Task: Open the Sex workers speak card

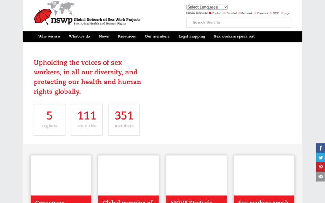Action: pyautogui.click(x=264, y=179)
